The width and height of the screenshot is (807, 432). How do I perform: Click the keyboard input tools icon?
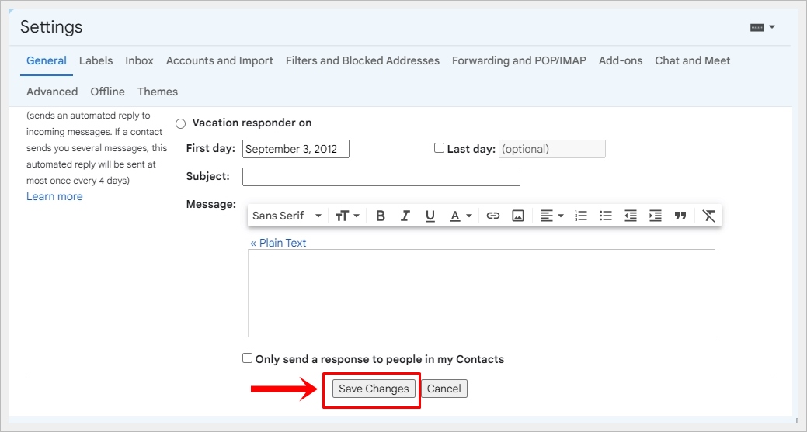[x=757, y=28]
